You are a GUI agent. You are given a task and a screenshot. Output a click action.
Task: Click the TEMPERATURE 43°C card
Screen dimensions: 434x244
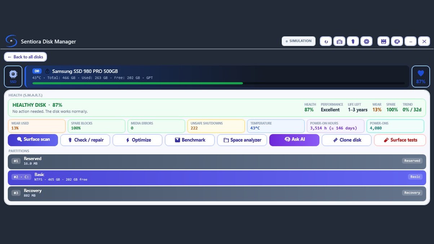point(276,126)
